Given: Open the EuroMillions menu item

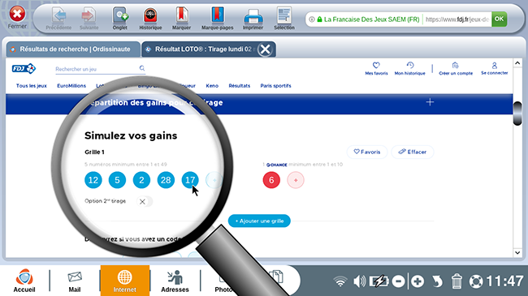Looking at the screenshot, I should coord(71,86).
